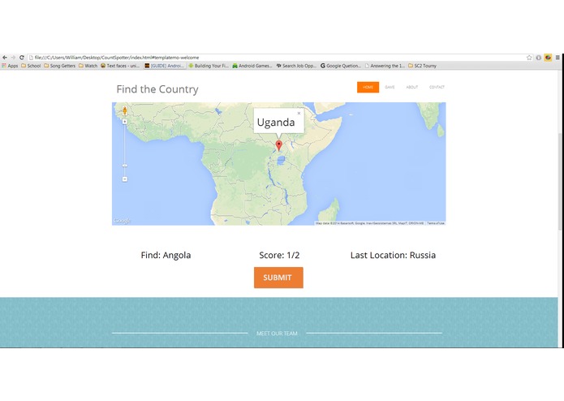
Task: Select the ABOUT navigation tab
Action: [x=412, y=88]
